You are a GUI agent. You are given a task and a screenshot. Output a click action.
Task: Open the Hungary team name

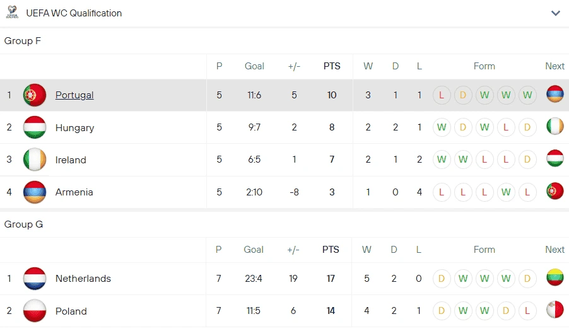click(x=74, y=127)
